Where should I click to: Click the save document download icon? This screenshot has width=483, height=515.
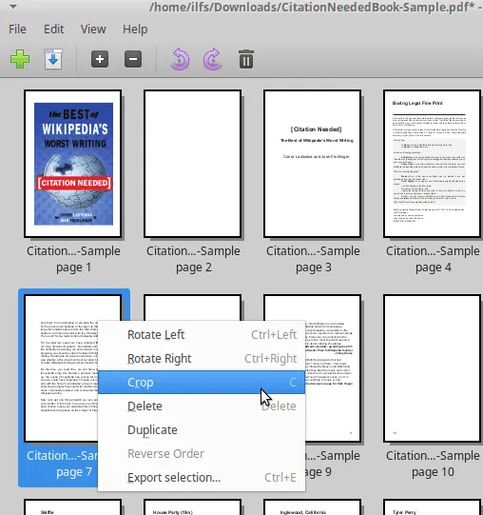[53, 59]
